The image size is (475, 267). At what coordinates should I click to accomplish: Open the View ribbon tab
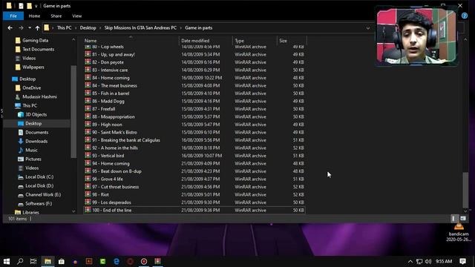tap(76, 16)
